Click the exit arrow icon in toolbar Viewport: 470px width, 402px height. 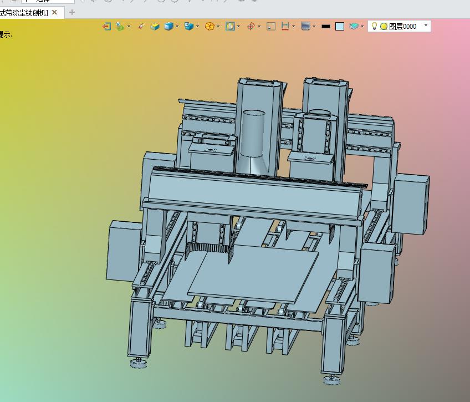[107, 27]
